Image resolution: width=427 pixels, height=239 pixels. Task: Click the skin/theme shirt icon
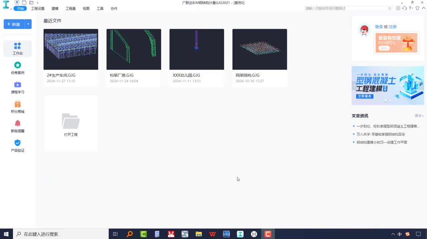point(417,8)
